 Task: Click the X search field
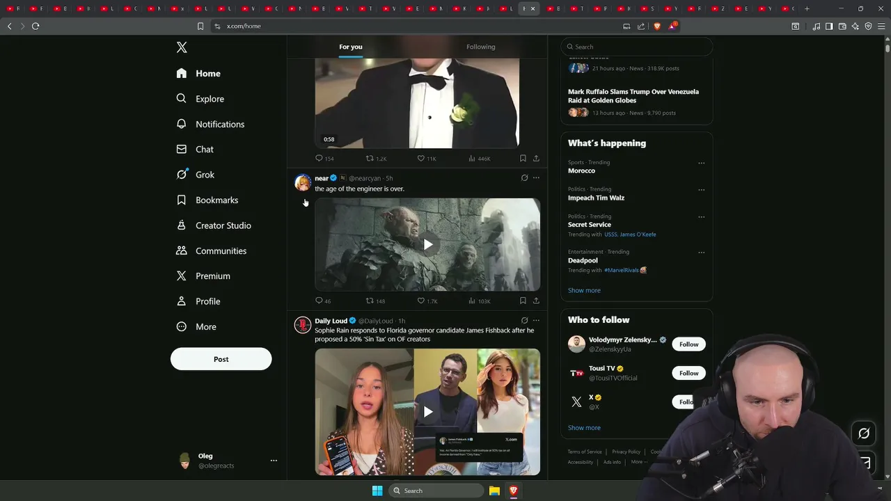tap(636, 47)
